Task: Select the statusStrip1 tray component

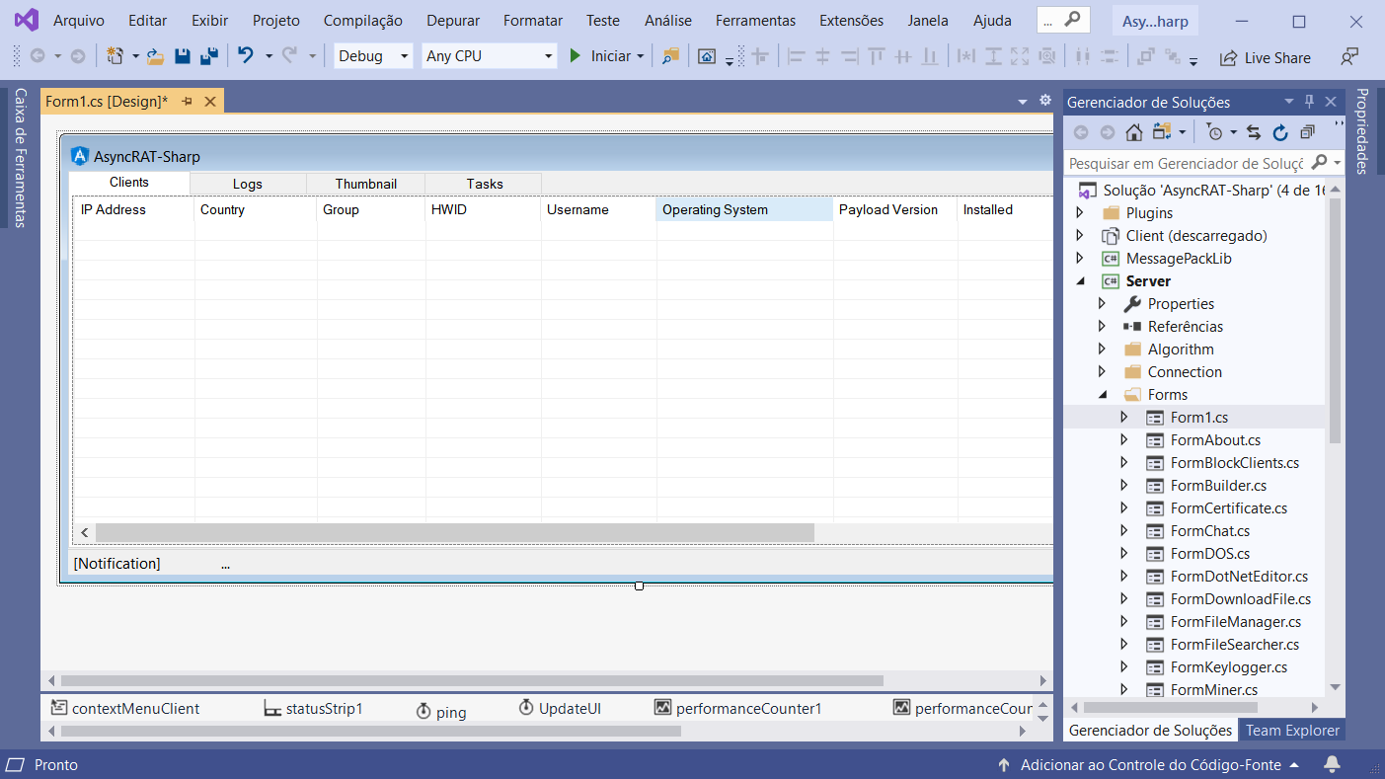Action: click(x=314, y=708)
